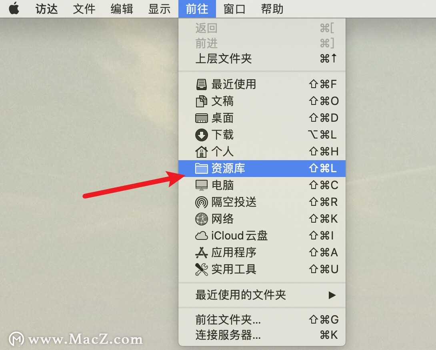Viewport: 436px width, 350px height.
Task: Click the 应用程序 applications icon
Action: 202,253
